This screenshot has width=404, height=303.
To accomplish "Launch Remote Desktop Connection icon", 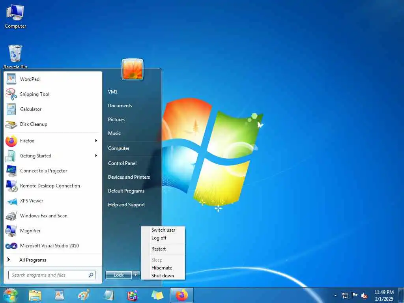I will pyautogui.click(x=11, y=186).
